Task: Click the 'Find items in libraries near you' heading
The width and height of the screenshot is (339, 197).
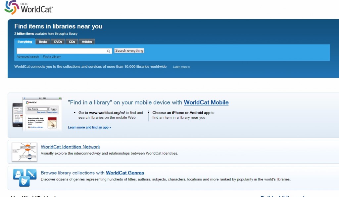Action: pos(58,26)
